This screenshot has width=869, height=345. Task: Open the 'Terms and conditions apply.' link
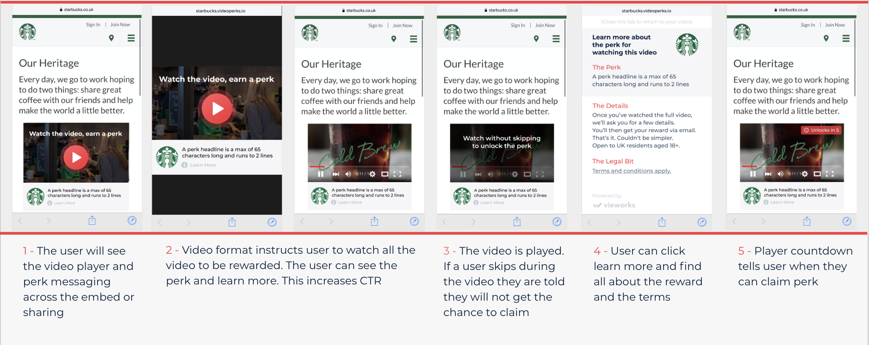tap(632, 171)
